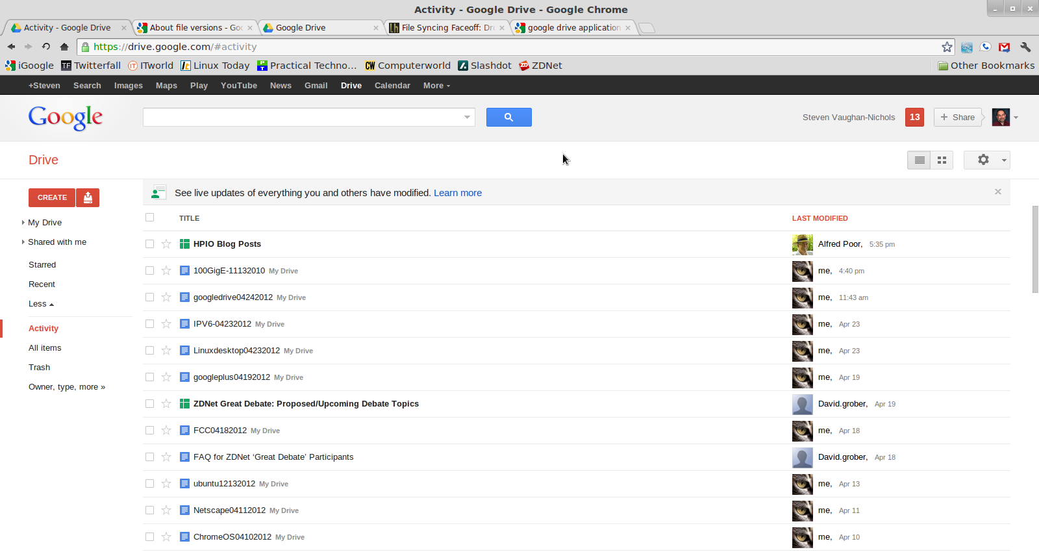Click the Drive search input field
The width and height of the screenshot is (1039, 552).
coord(302,117)
